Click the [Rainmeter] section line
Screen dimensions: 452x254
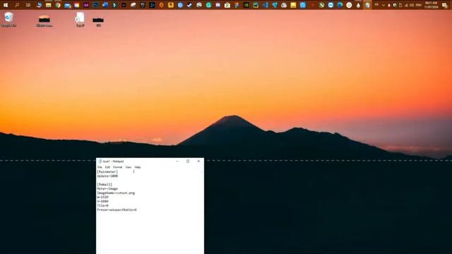pyautogui.click(x=107, y=171)
